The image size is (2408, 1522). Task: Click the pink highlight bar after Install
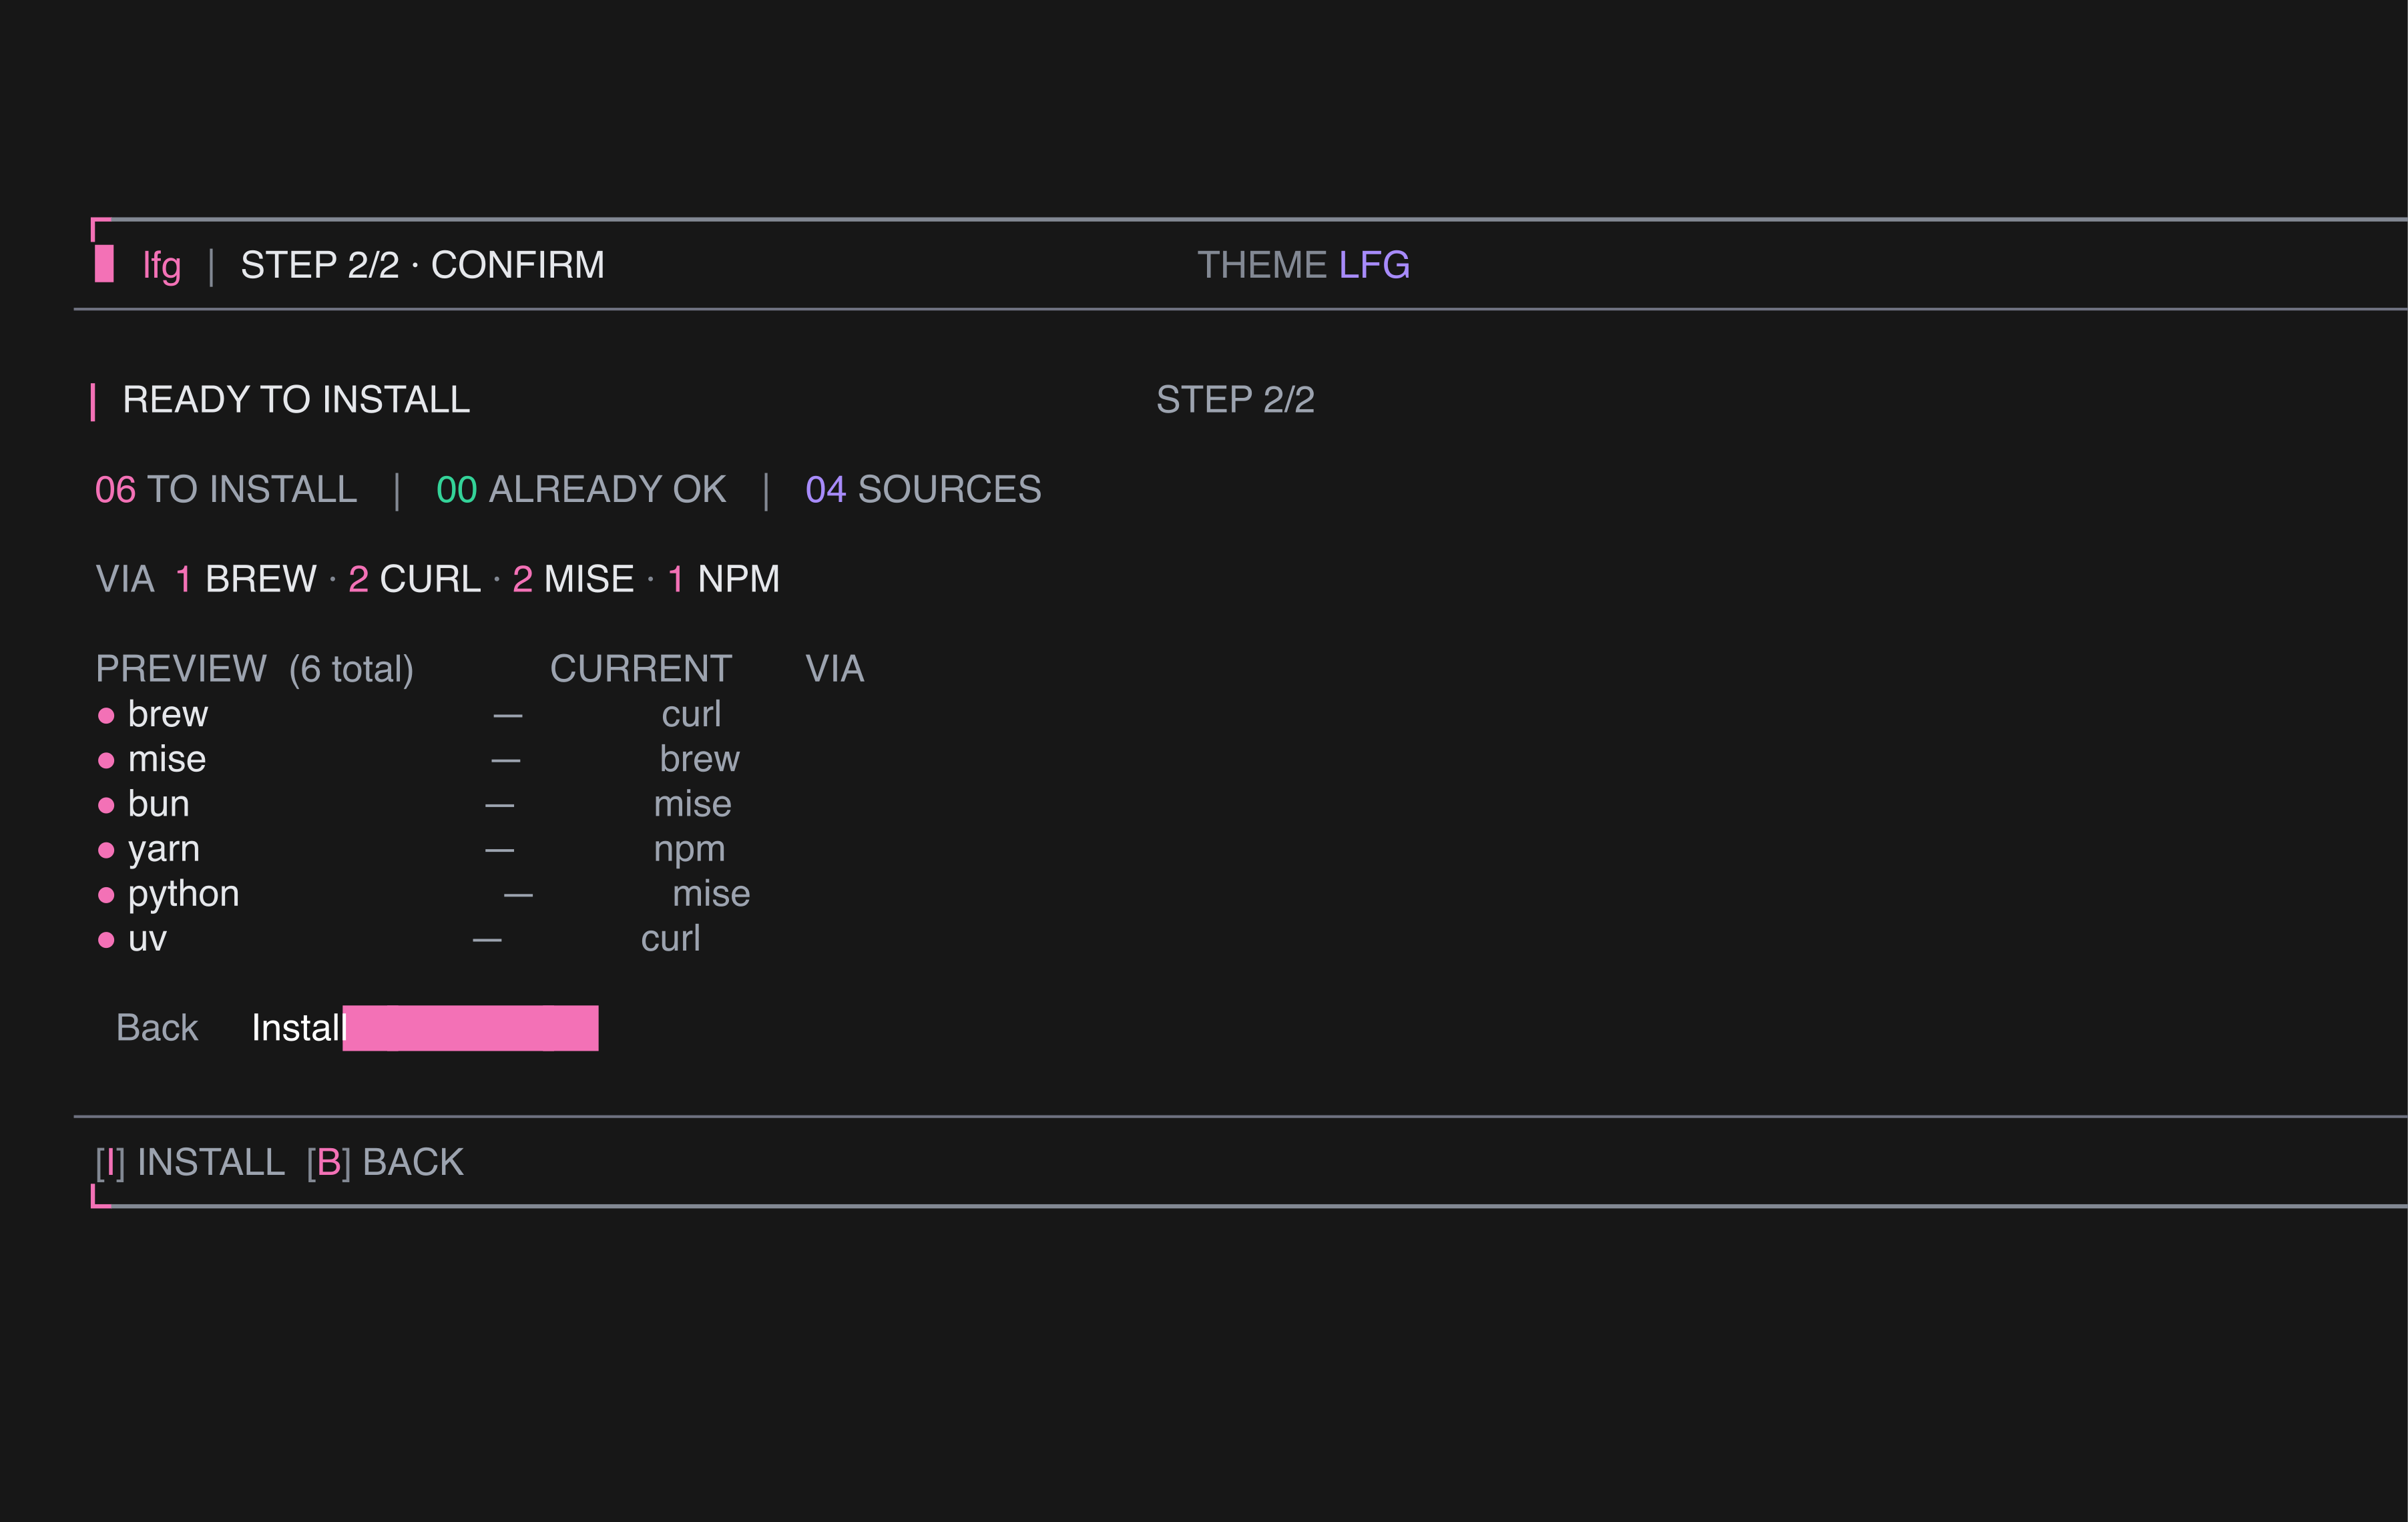click(x=471, y=1028)
